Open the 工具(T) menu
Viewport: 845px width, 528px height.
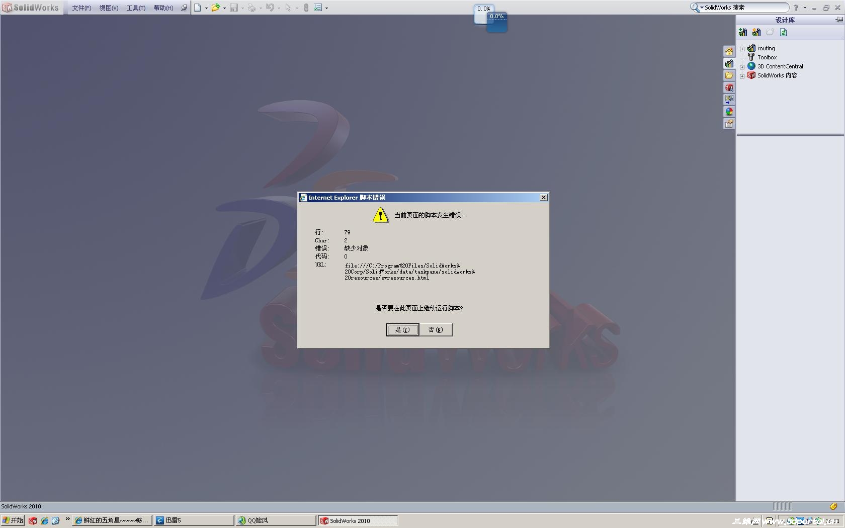click(x=136, y=8)
